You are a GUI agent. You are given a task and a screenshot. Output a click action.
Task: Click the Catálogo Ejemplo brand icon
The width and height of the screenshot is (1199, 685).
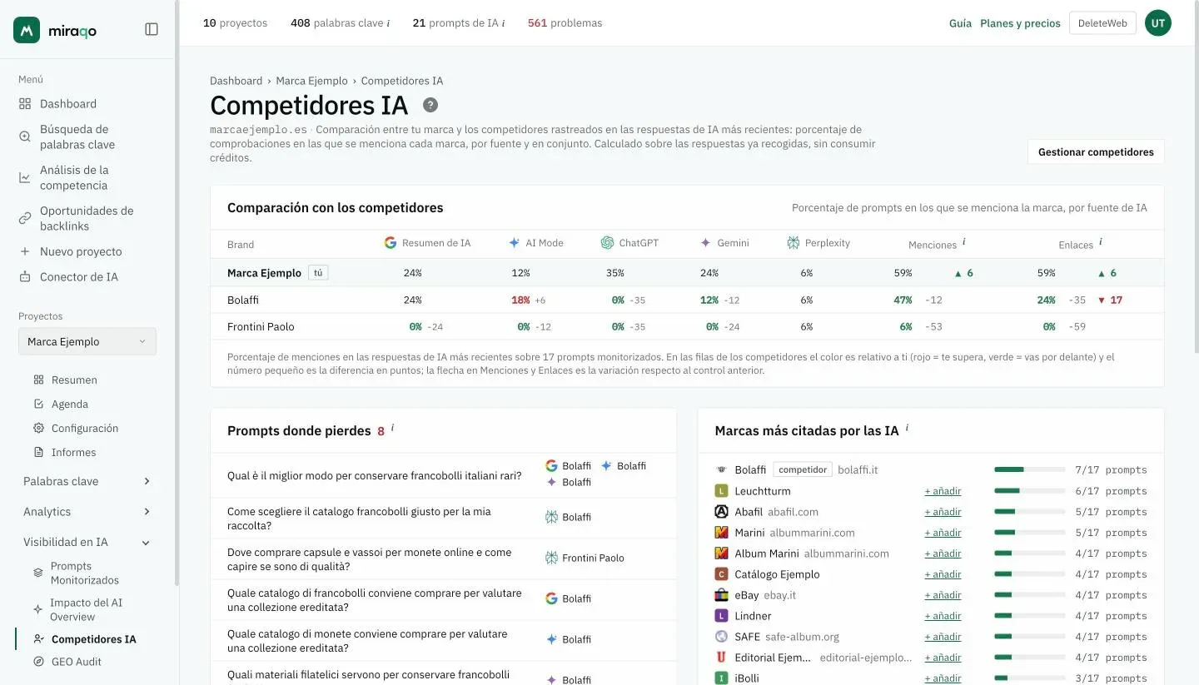click(722, 574)
